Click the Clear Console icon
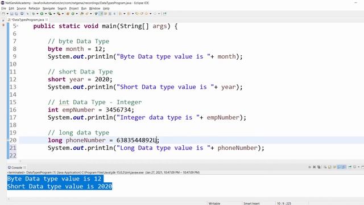This screenshot has height=205, width=364. tap(325, 167)
